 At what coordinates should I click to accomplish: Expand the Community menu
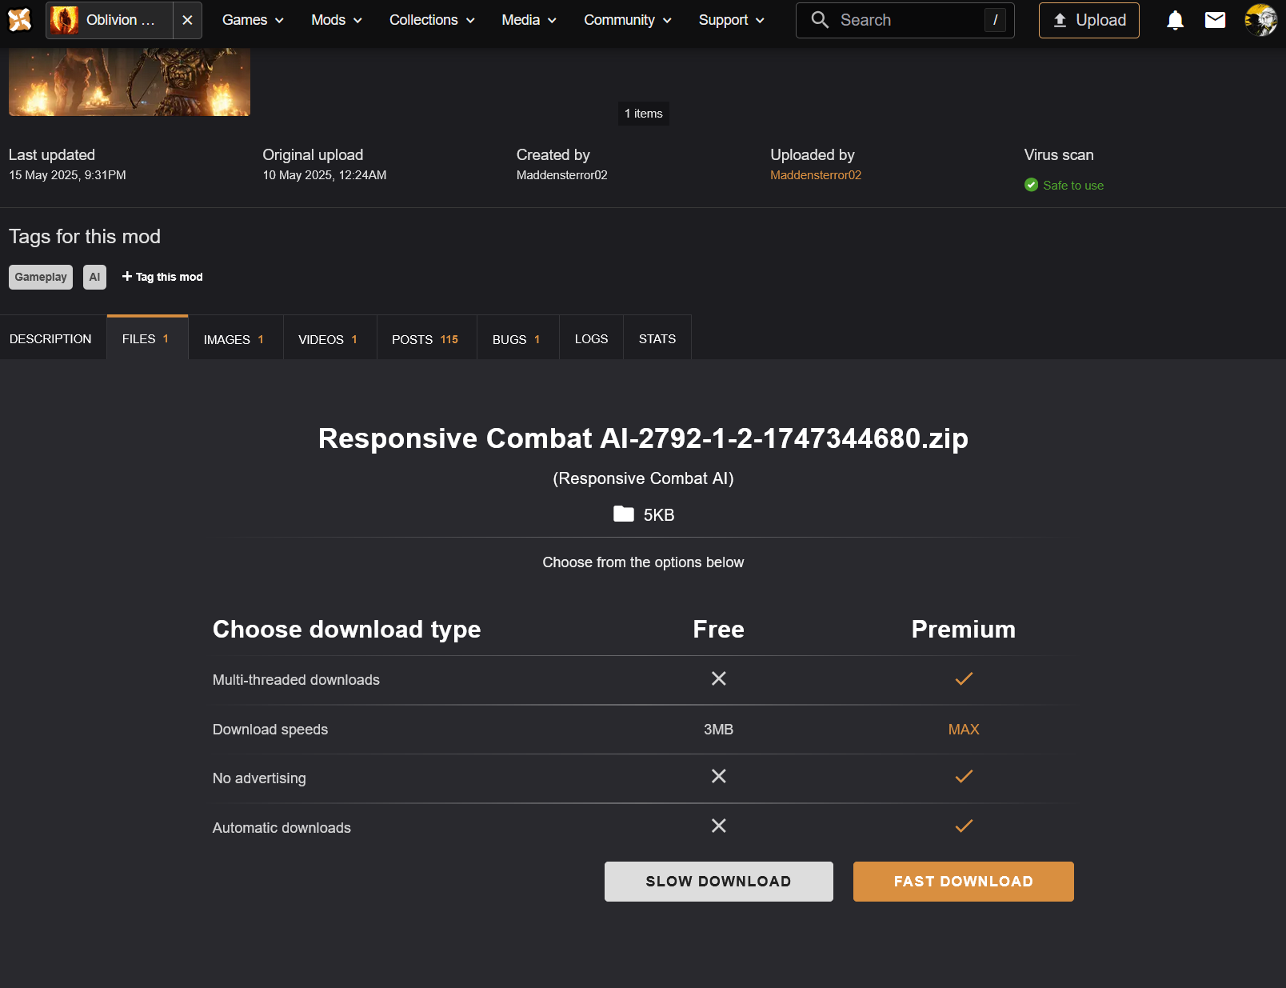[x=628, y=20]
